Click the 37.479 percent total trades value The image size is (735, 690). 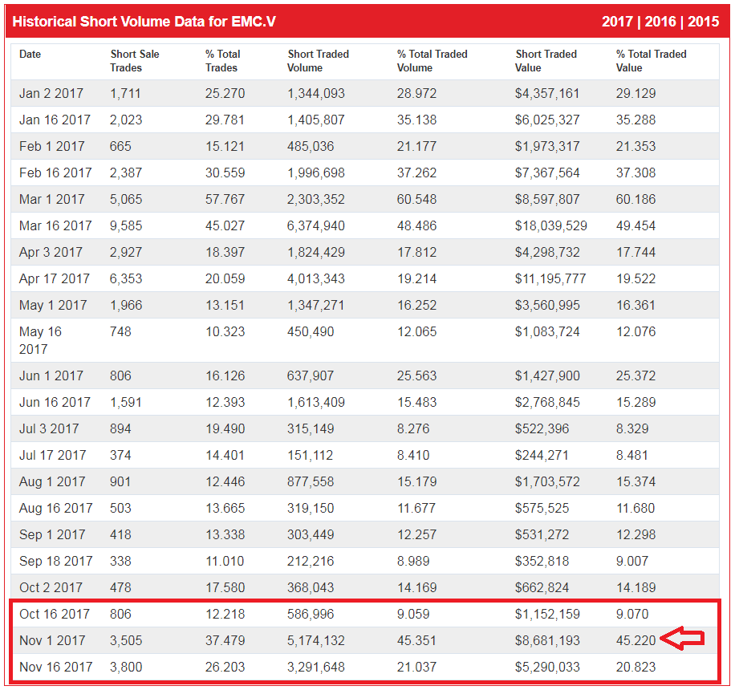(x=225, y=641)
